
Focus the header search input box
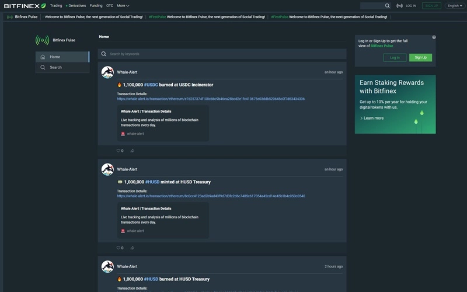click(372, 6)
